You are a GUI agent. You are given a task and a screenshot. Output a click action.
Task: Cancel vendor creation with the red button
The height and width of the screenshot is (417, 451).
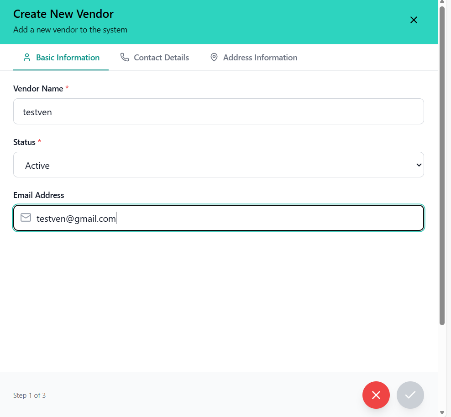[x=376, y=395]
